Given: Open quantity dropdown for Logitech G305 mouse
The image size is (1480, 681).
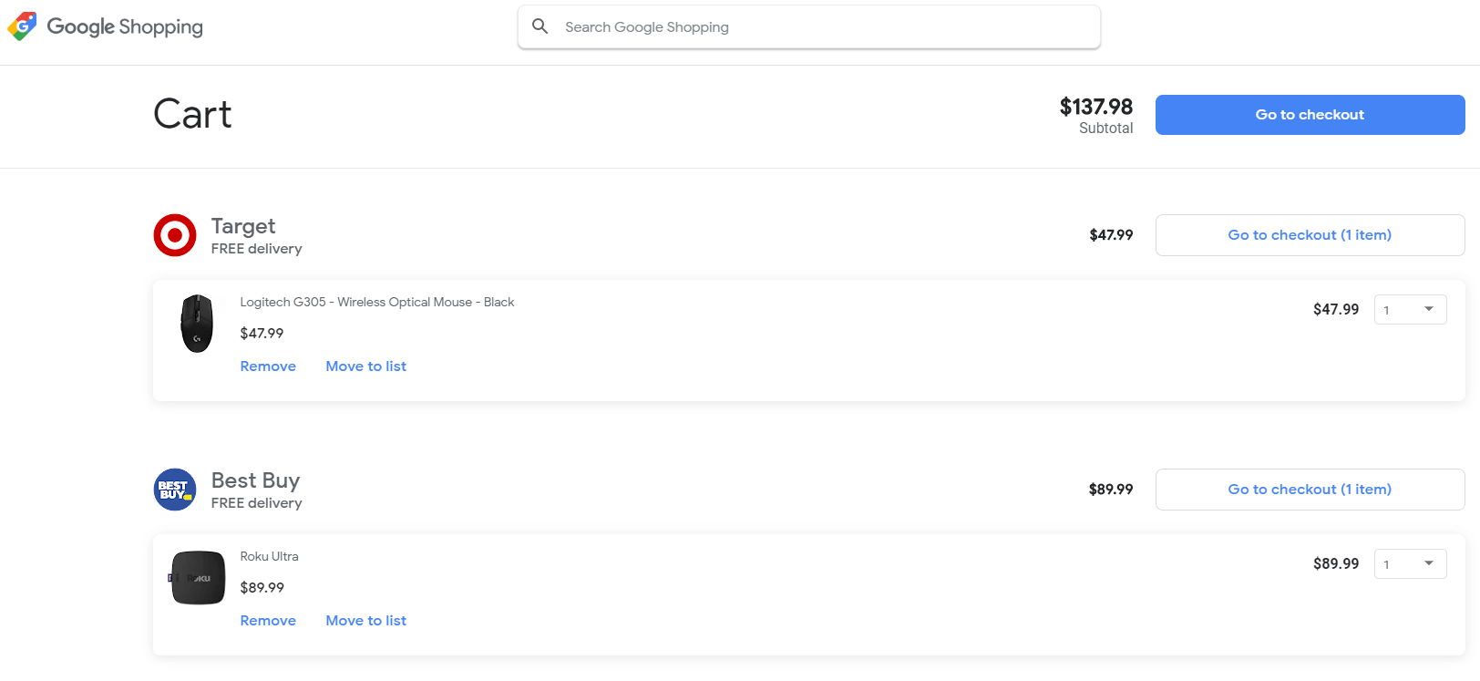Looking at the screenshot, I should pyautogui.click(x=1410, y=310).
